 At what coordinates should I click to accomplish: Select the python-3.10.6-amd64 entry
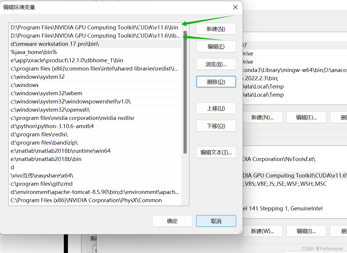coord(96,126)
